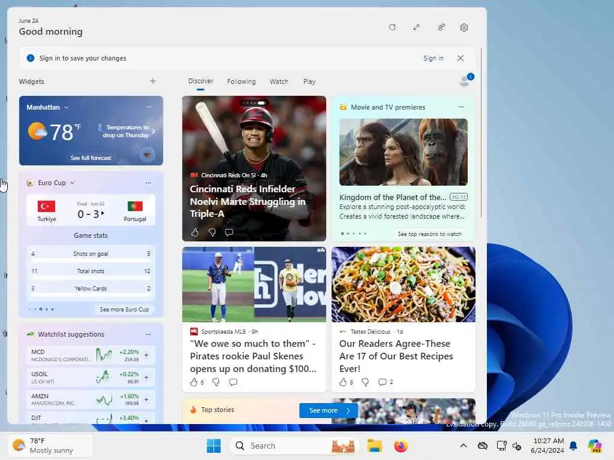Click the taskbar Search box

[294, 446]
